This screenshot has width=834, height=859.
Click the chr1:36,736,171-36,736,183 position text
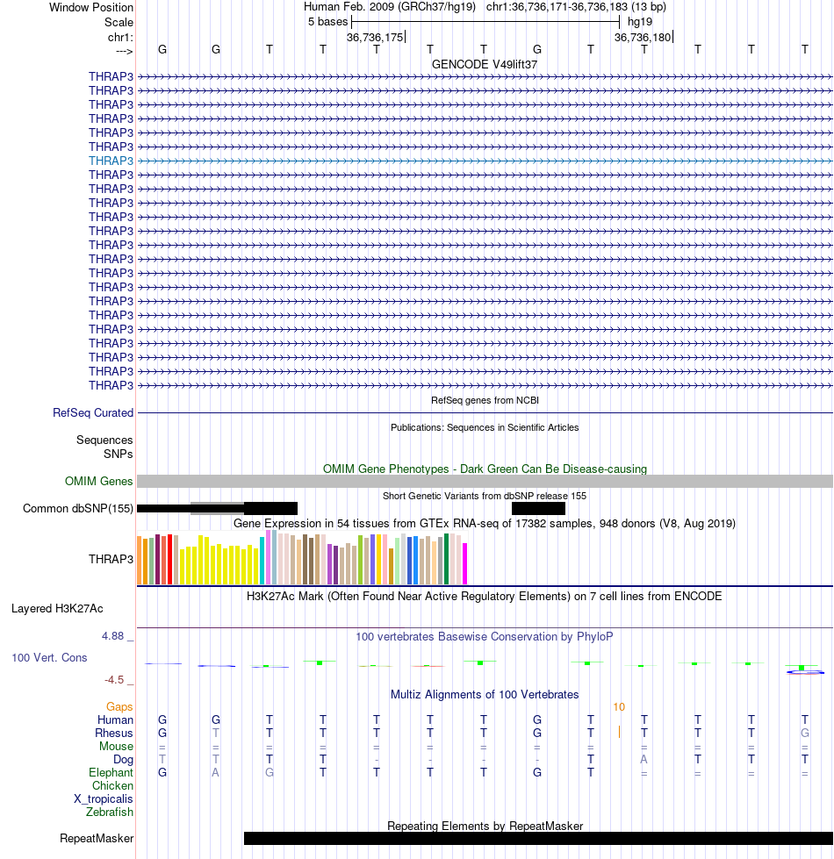tap(576, 7)
